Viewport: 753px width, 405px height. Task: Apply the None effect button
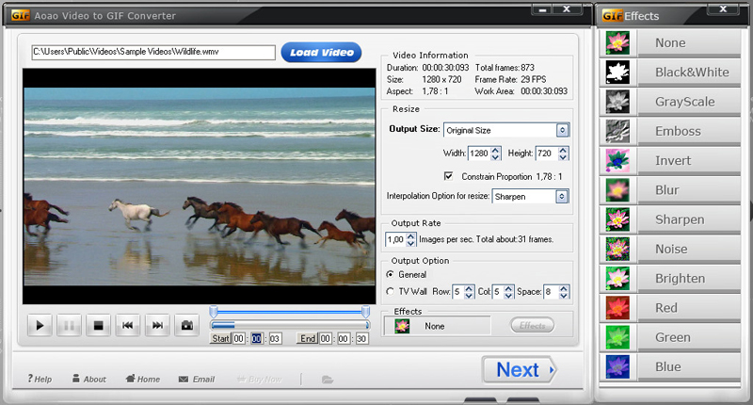pyautogui.click(x=689, y=42)
